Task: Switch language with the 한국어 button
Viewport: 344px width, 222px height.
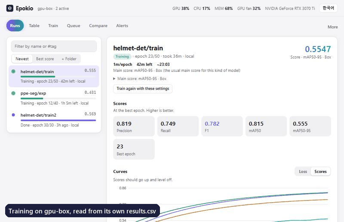Action: [328, 8]
